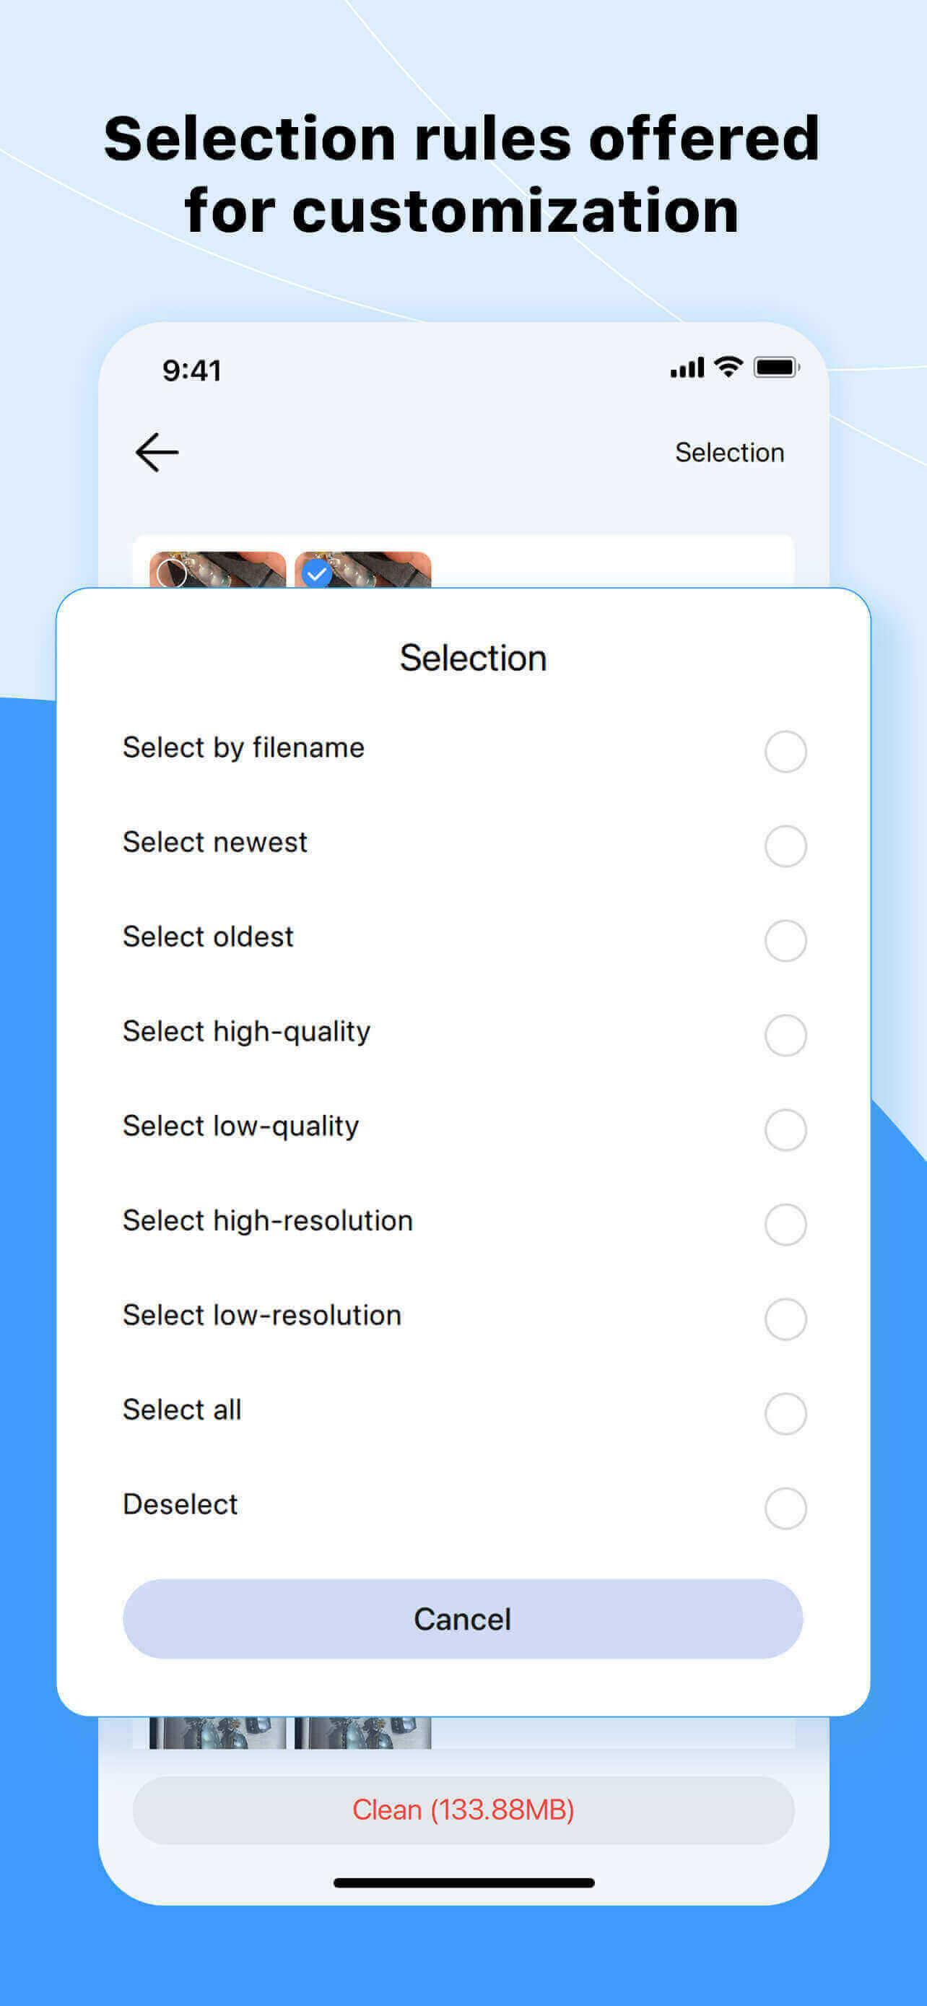Open the Selection menu in header
Viewport: 927px width, 2006px height.
[x=728, y=453]
